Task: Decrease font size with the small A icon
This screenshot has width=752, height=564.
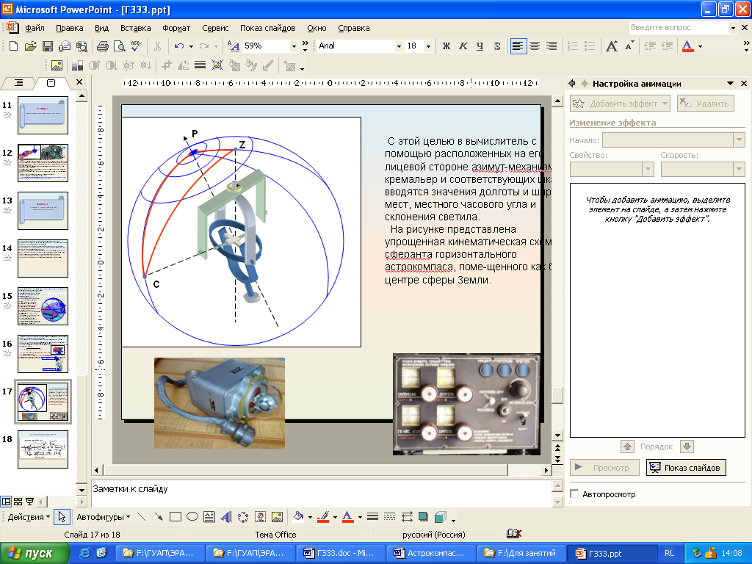Action: (x=629, y=46)
